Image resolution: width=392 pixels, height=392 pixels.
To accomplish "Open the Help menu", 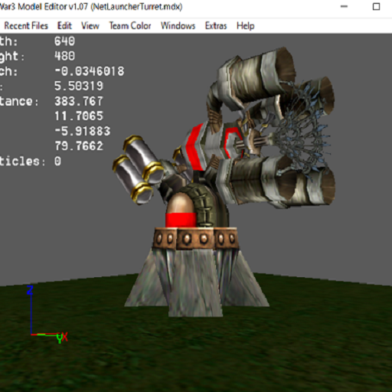I will (x=245, y=26).
